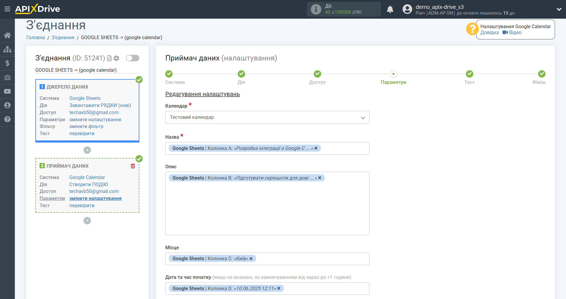The image size is (566, 299).
Task: Expand the account menu chevron
Action: pos(559,9)
